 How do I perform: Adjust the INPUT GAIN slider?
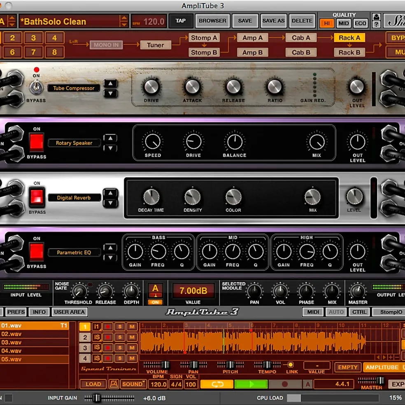pos(109,398)
